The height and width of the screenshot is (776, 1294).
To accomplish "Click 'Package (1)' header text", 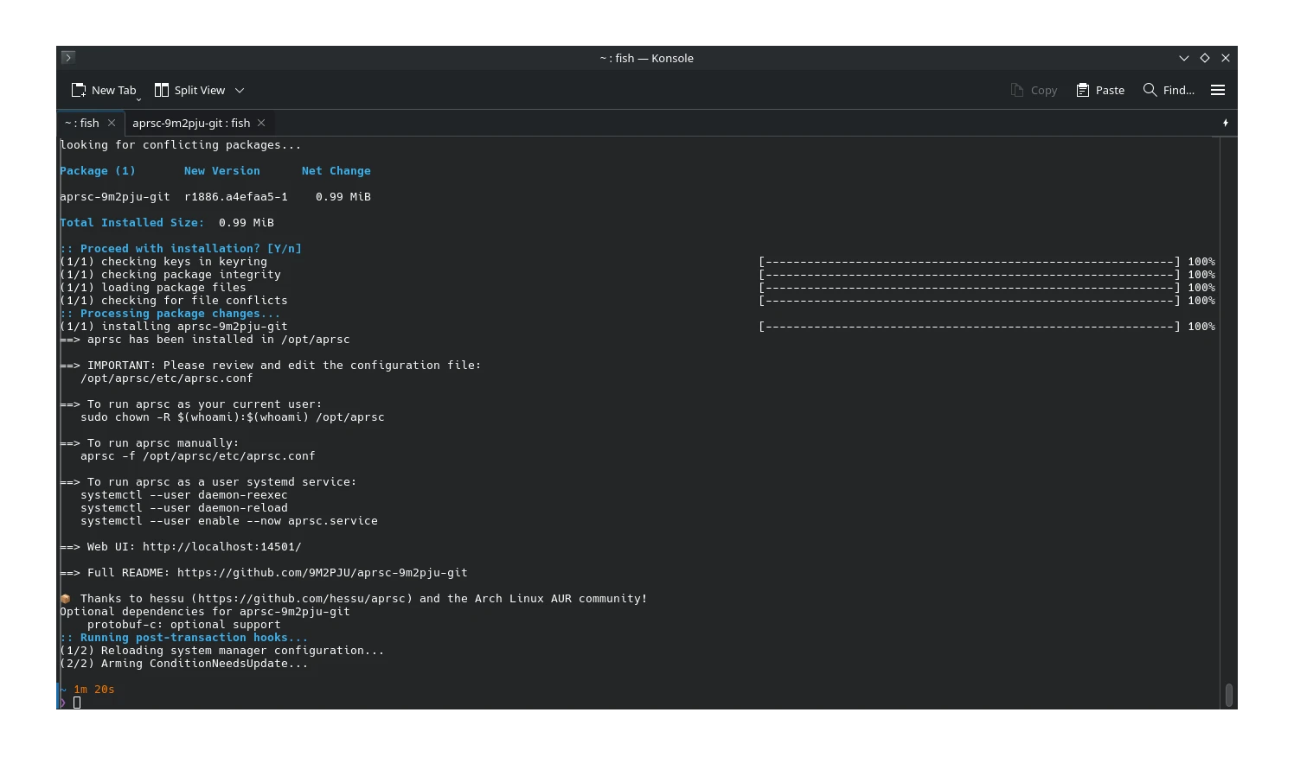I will point(98,171).
